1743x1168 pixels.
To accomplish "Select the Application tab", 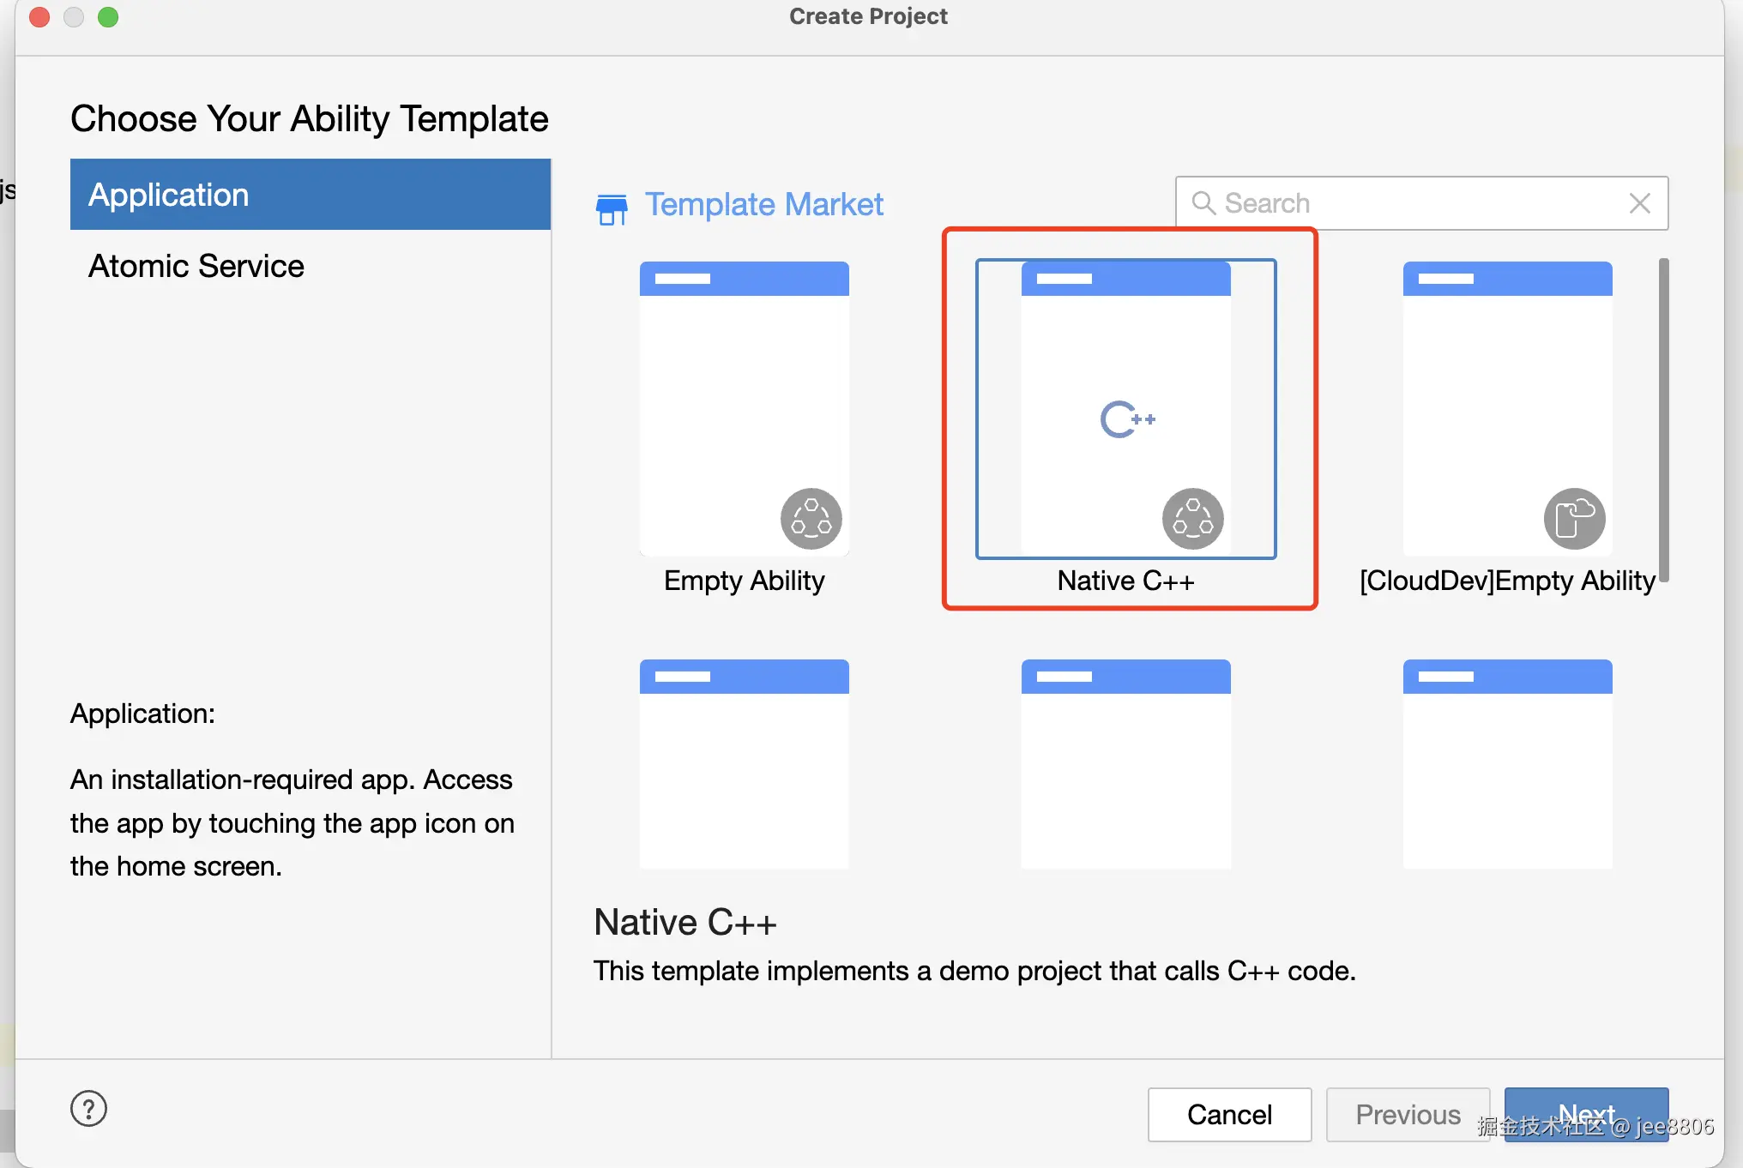I will 310,195.
